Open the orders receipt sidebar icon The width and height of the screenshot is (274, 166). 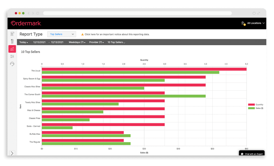click(x=12, y=34)
